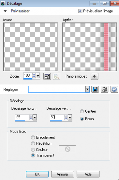Click the Après preview pane

pyautogui.click(x=90, y=47)
